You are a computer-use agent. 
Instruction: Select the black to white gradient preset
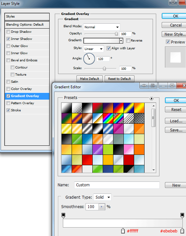click(87, 108)
